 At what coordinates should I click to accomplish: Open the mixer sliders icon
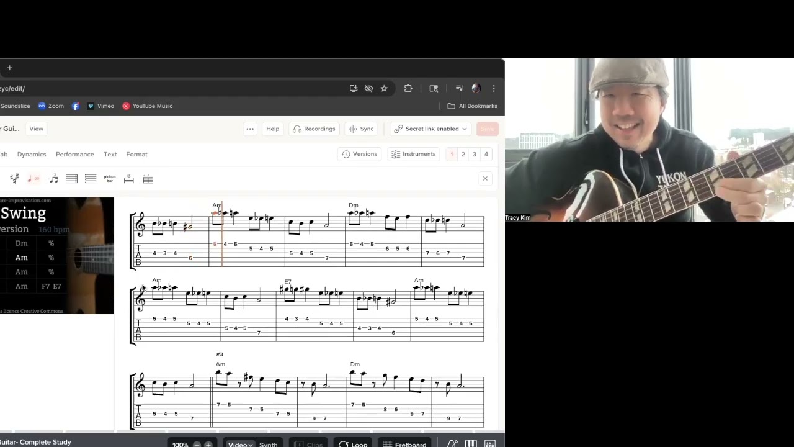(x=490, y=445)
